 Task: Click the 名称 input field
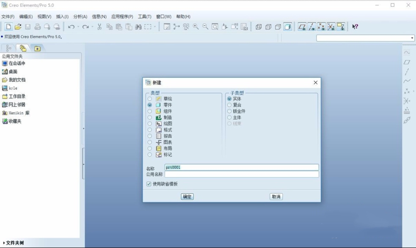click(x=242, y=167)
